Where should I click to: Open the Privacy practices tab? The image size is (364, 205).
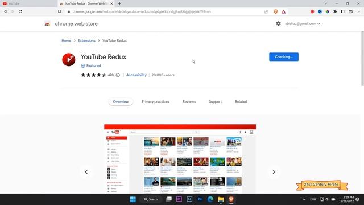tap(155, 101)
